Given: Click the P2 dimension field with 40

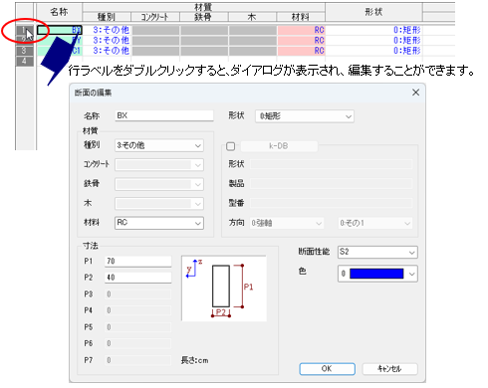Looking at the screenshot, I should tap(138, 278).
